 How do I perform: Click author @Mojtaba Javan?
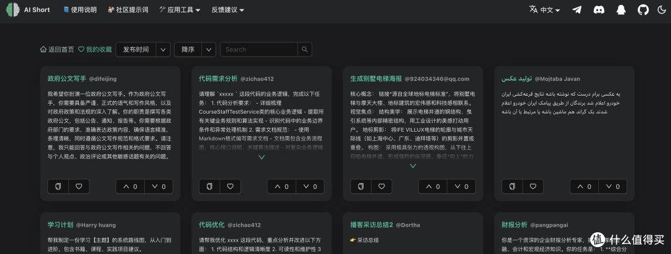coord(557,79)
